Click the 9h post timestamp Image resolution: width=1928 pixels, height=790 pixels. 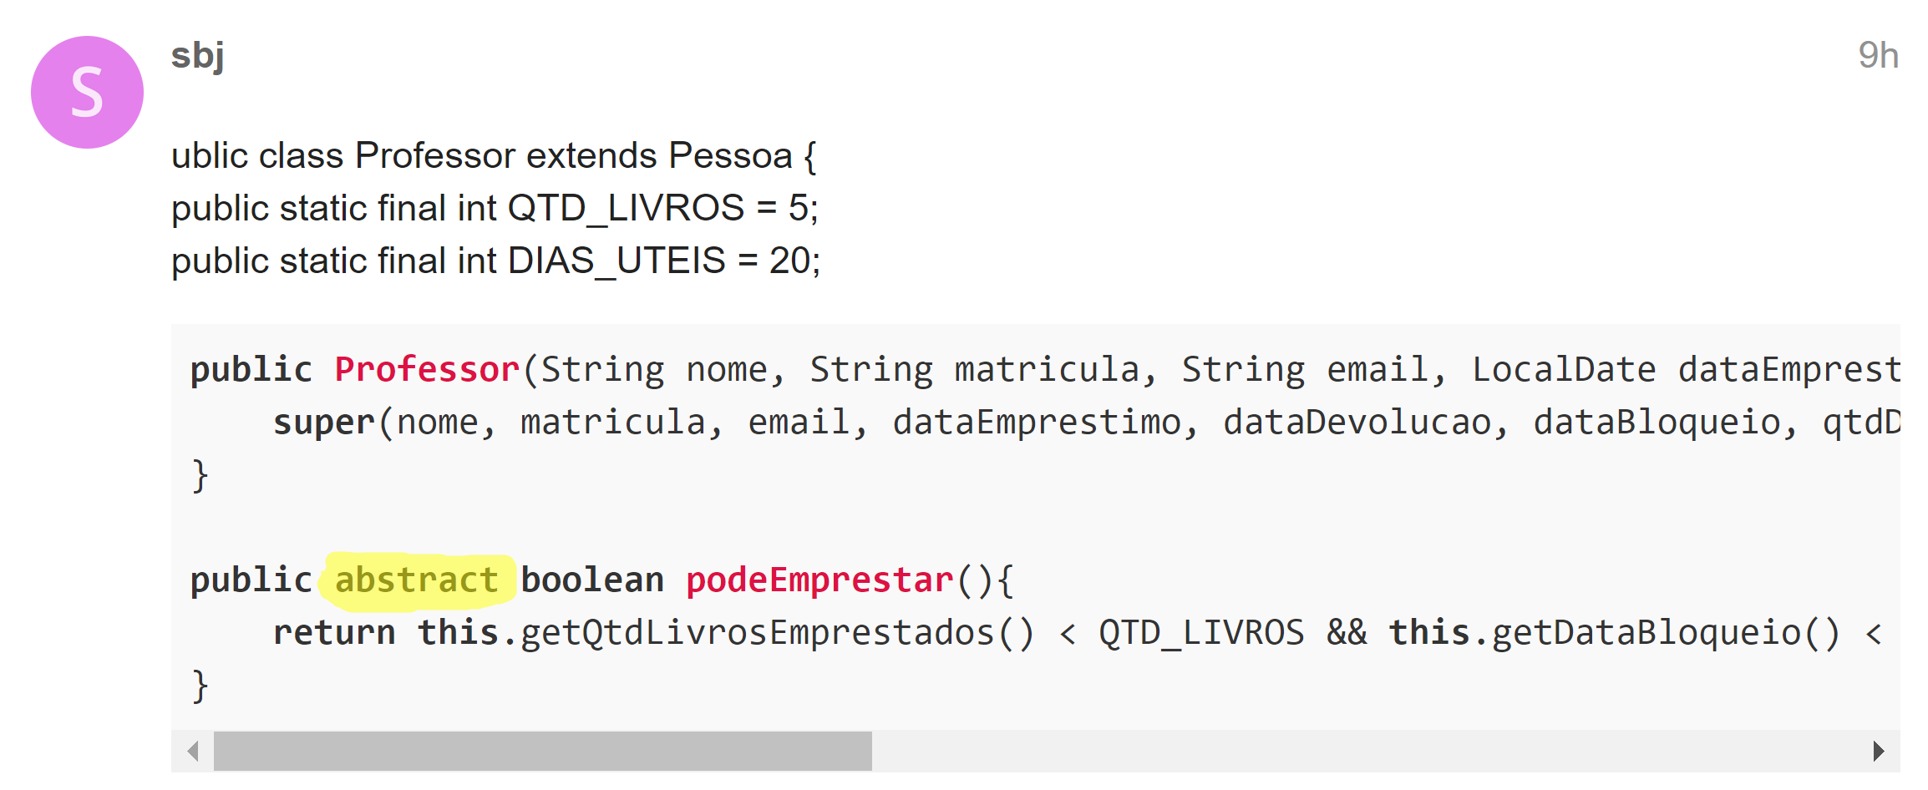(1878, 56)
